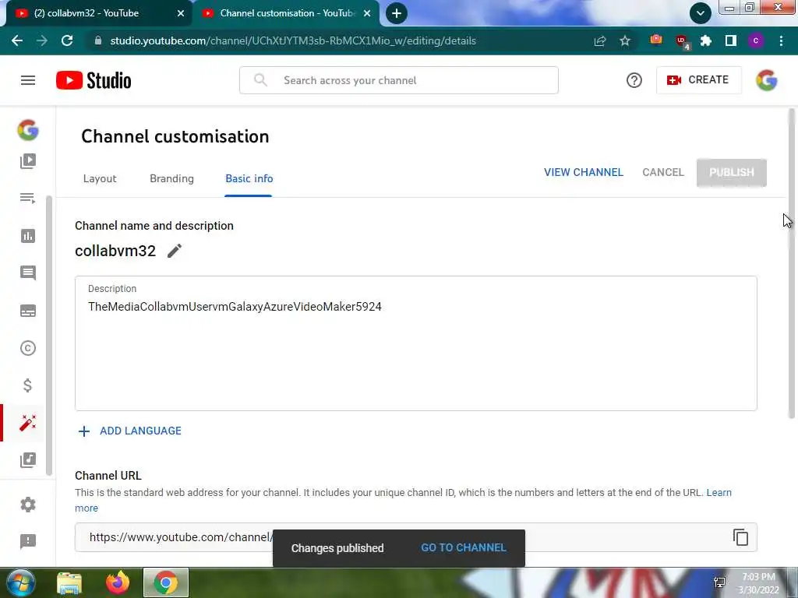Open Content section in the sidebar

28,161
